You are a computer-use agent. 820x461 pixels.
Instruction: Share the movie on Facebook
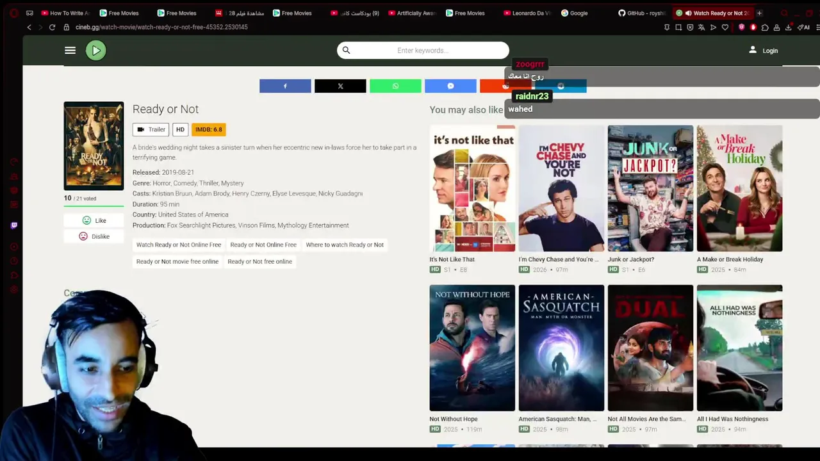pos(285,86)
